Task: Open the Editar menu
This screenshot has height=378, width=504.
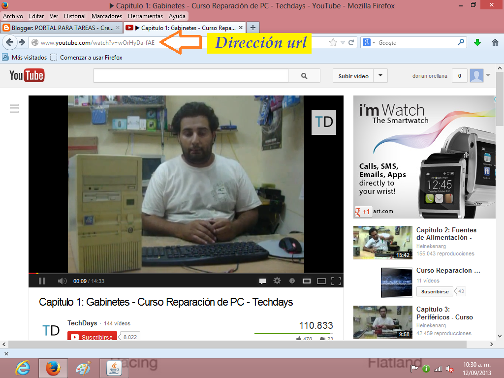Action: tap(36, 16)
